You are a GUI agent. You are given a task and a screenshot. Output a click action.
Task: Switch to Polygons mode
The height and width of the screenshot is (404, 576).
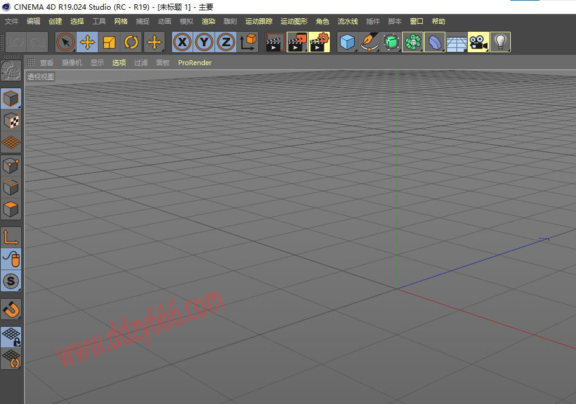11,210
